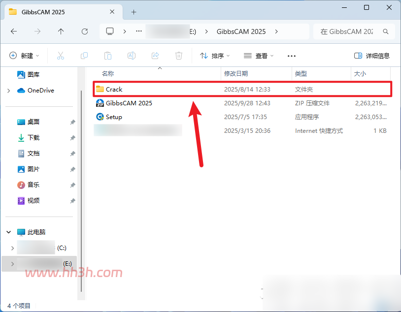Viewport: 401px width, 312px height.
Task: Show hidden breadcrumb path via ellipsis
Action: tap(139, 31)
